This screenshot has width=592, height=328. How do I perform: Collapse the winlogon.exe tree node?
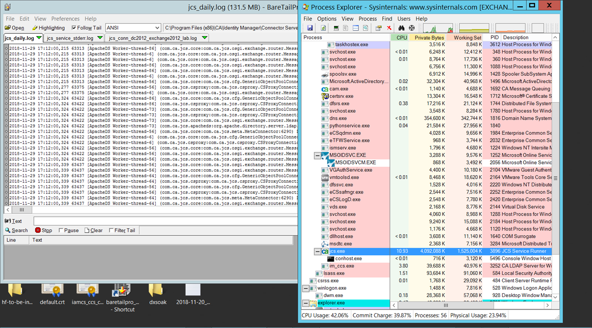click(x=306, y=288)
